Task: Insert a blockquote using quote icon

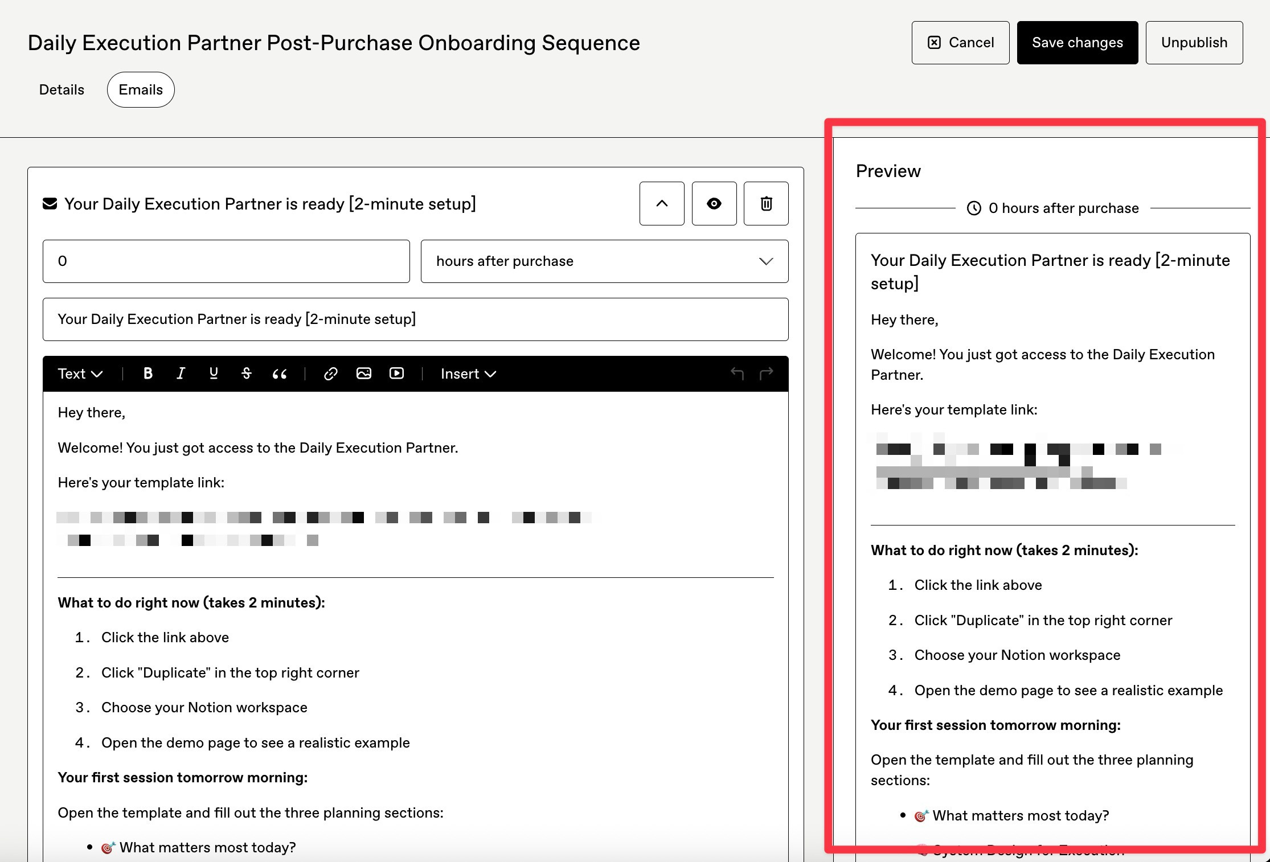Action: pyautogui.click(x=279, y=373)
